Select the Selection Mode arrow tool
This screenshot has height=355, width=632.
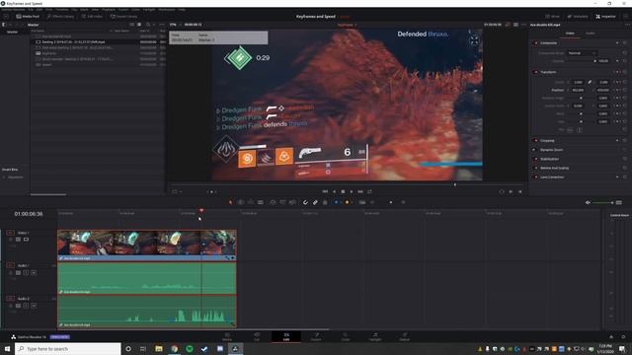tap(230, 202)
